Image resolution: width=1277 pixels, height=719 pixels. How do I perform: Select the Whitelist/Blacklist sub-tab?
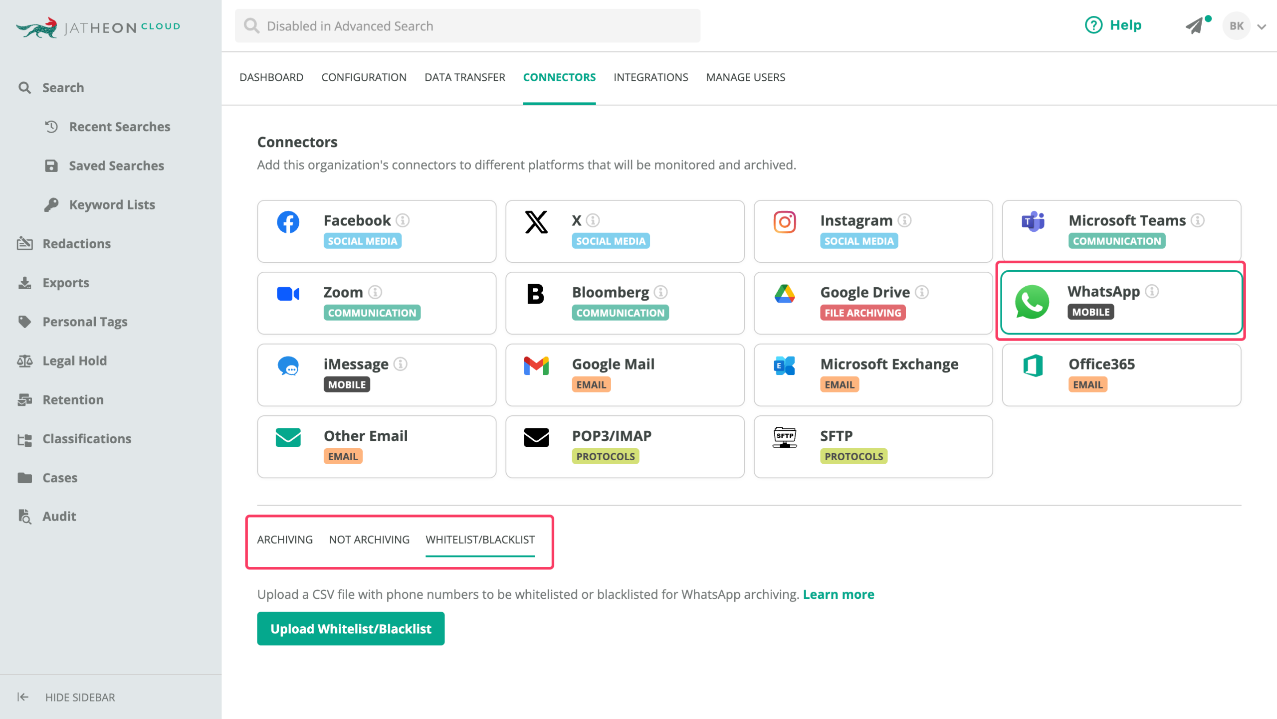coord(480,539)
